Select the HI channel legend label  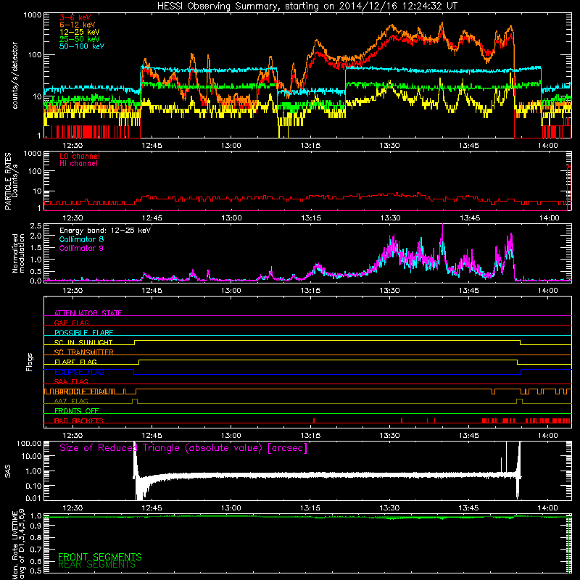pos(79,164)
